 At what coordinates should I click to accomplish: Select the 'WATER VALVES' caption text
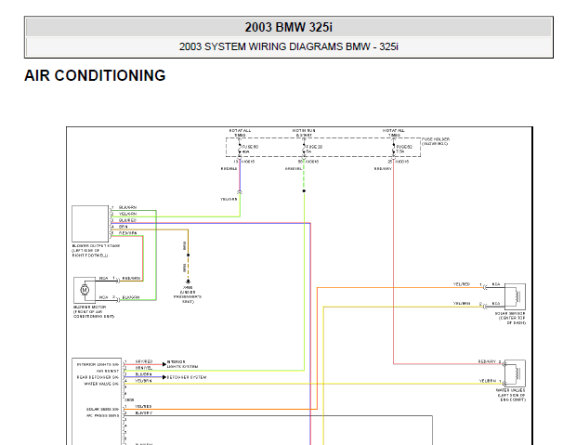point(511,390)
